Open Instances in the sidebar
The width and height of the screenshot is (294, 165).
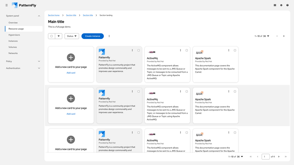[13, 41]
